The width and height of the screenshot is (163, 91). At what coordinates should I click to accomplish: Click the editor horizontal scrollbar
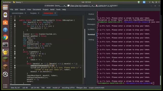click(20, 85)
